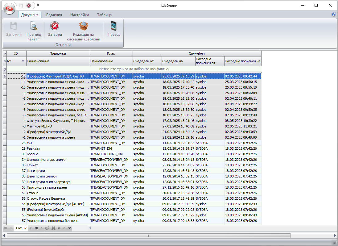The height and width of the screenshot is (246, 338).
Task: Click the scroll left arrow at bottom
Action: coord(4,236)
